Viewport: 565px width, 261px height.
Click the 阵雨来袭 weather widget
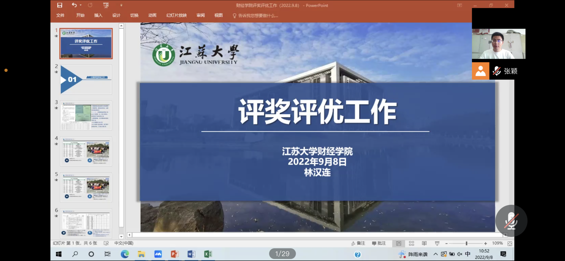click(413, 254)
